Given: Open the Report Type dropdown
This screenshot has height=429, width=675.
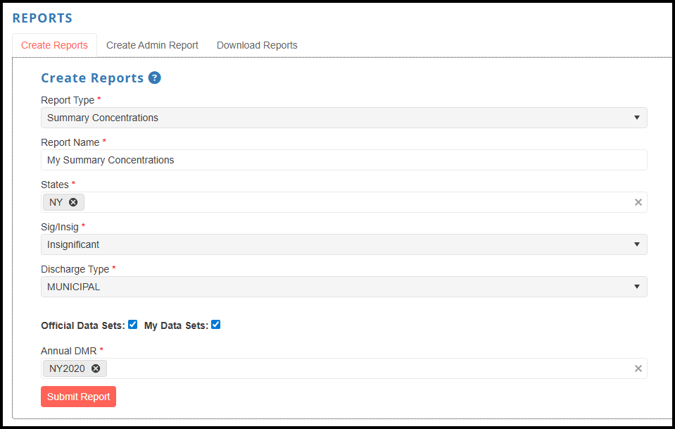Looking at the screenshot, I should 344,118.
